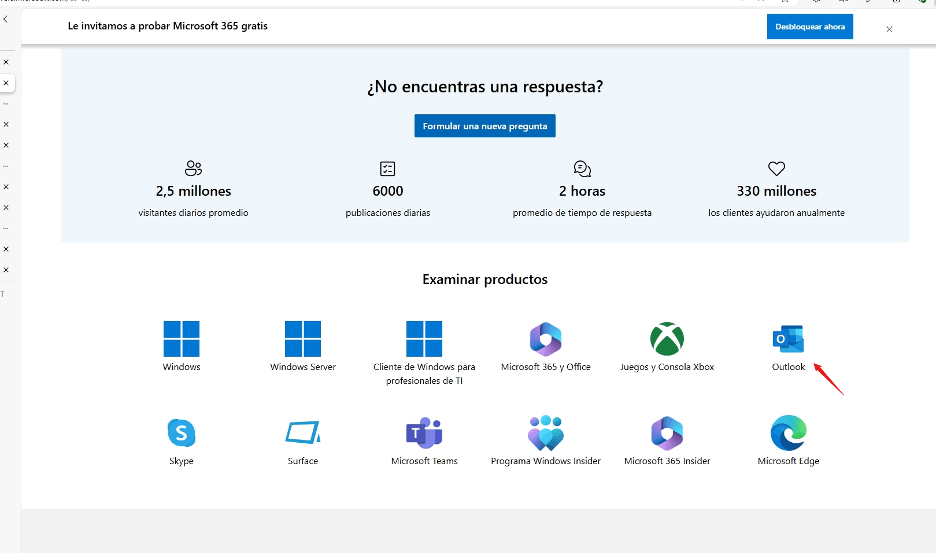Viewport: 936px width, 553px height.
Task: Click the back chevron above the sidebar
Action: click(6, 20)
